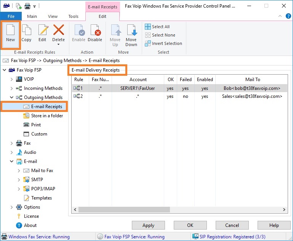Click the New rule icon in ribbon
Screen dimensions: 293x241
tap(10, 30)
